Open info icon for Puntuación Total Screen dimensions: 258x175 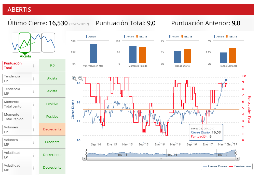tap(34, 66)
